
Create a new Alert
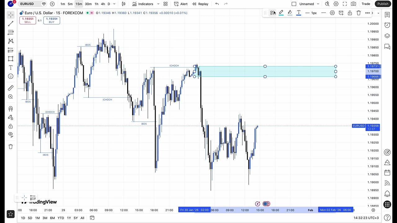click(x=181, y=4)
